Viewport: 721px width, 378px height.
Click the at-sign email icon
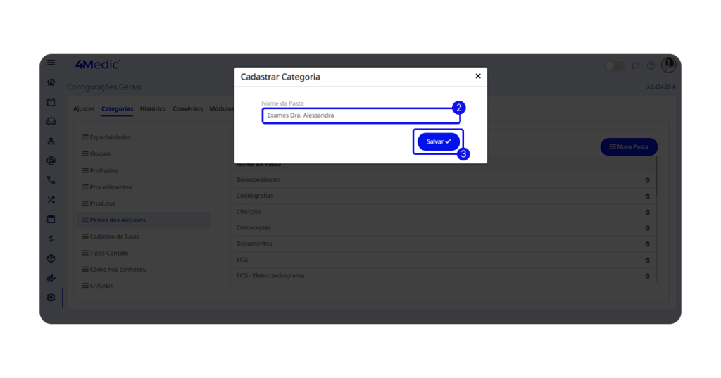coord(51,160)
